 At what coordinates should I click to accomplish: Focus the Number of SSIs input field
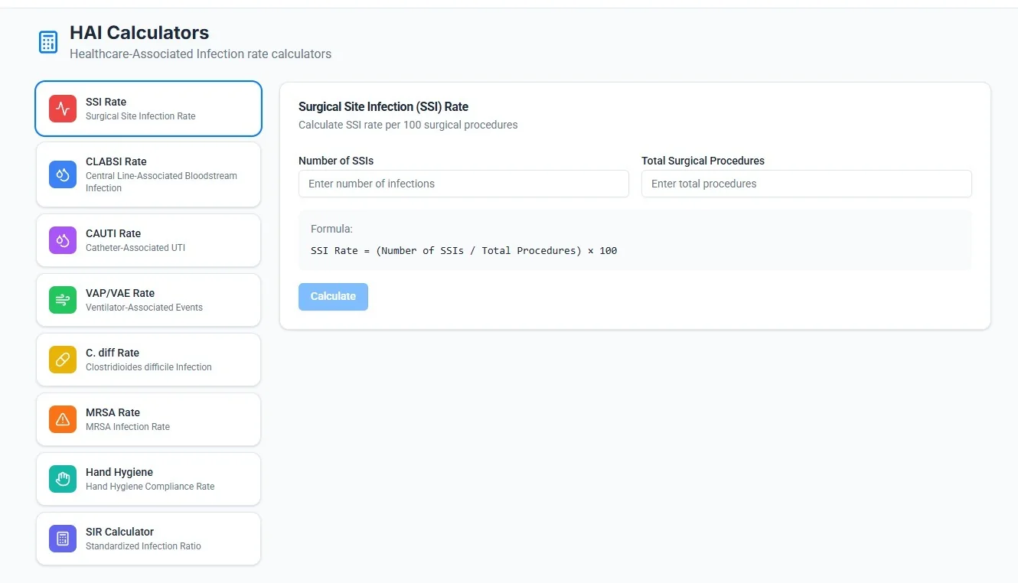(x=464, y=184)
